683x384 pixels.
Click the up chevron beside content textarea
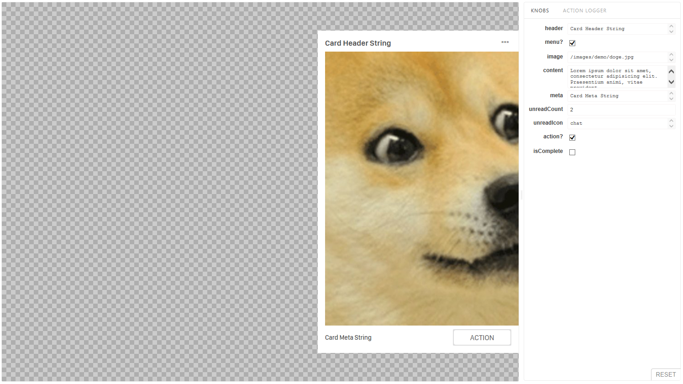671,72
